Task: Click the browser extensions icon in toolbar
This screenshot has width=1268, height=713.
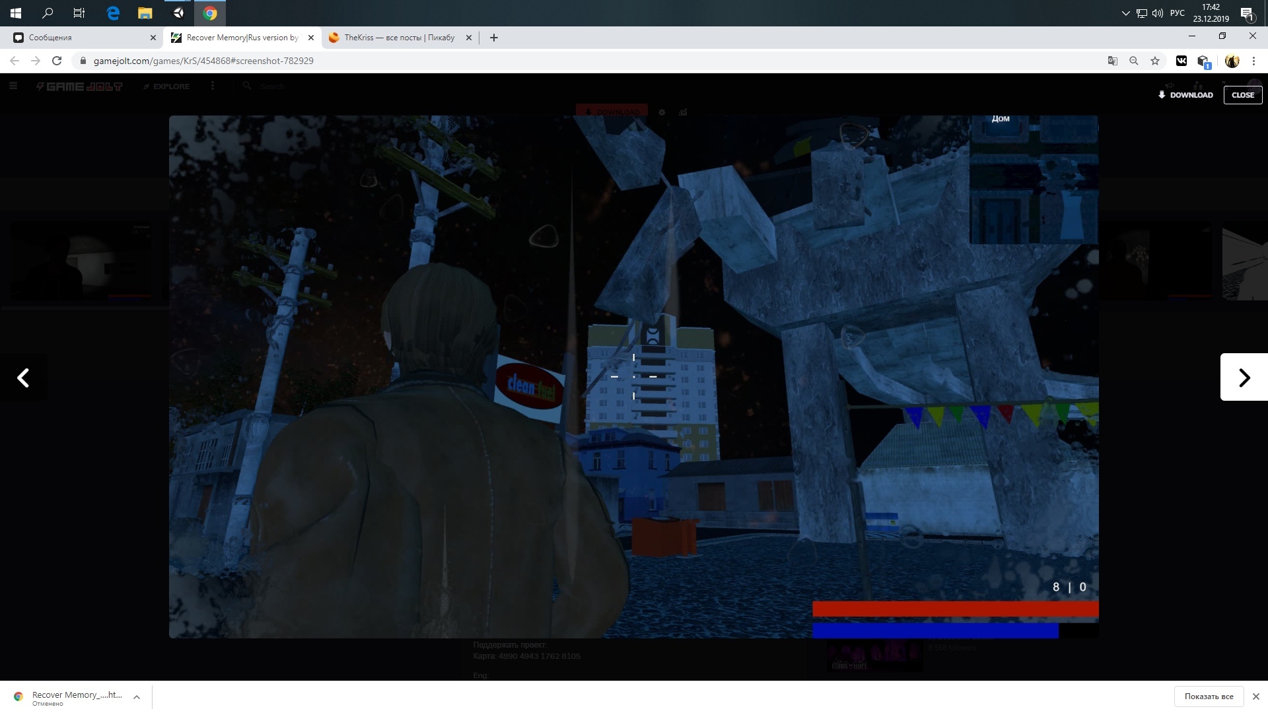Action: tap(1205, 61)
